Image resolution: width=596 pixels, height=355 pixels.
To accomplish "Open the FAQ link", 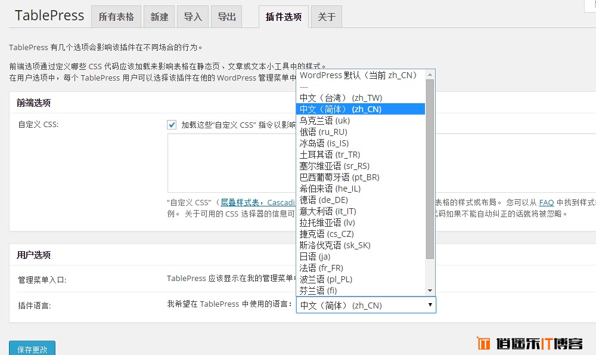I will pyautogui.click(x=546, y=202).
